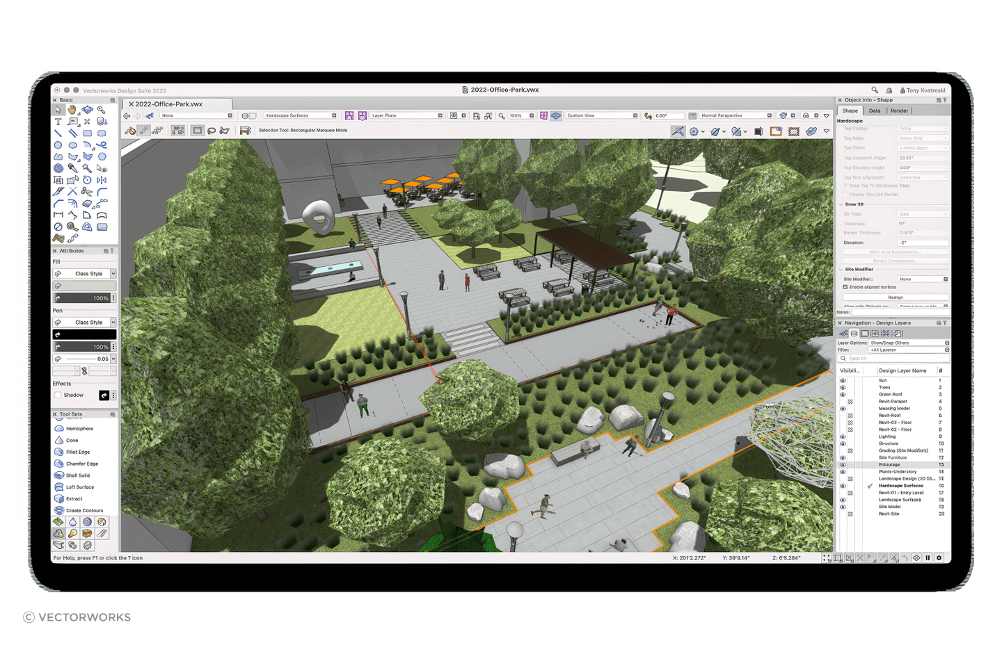This screenshot has width=1002, height=645.
Task: Click the Zoom magnifier icon in view bar
Action: 503,115
